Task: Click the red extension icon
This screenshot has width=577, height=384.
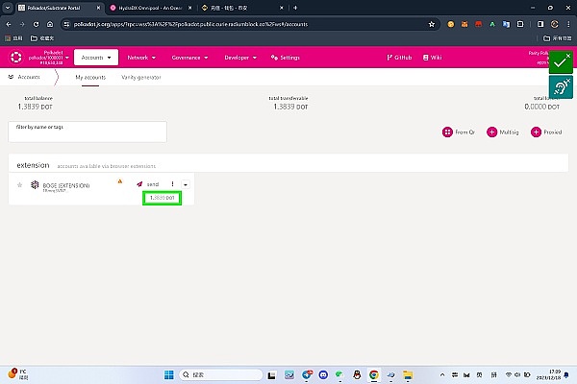Action: [x=478, y=24]
